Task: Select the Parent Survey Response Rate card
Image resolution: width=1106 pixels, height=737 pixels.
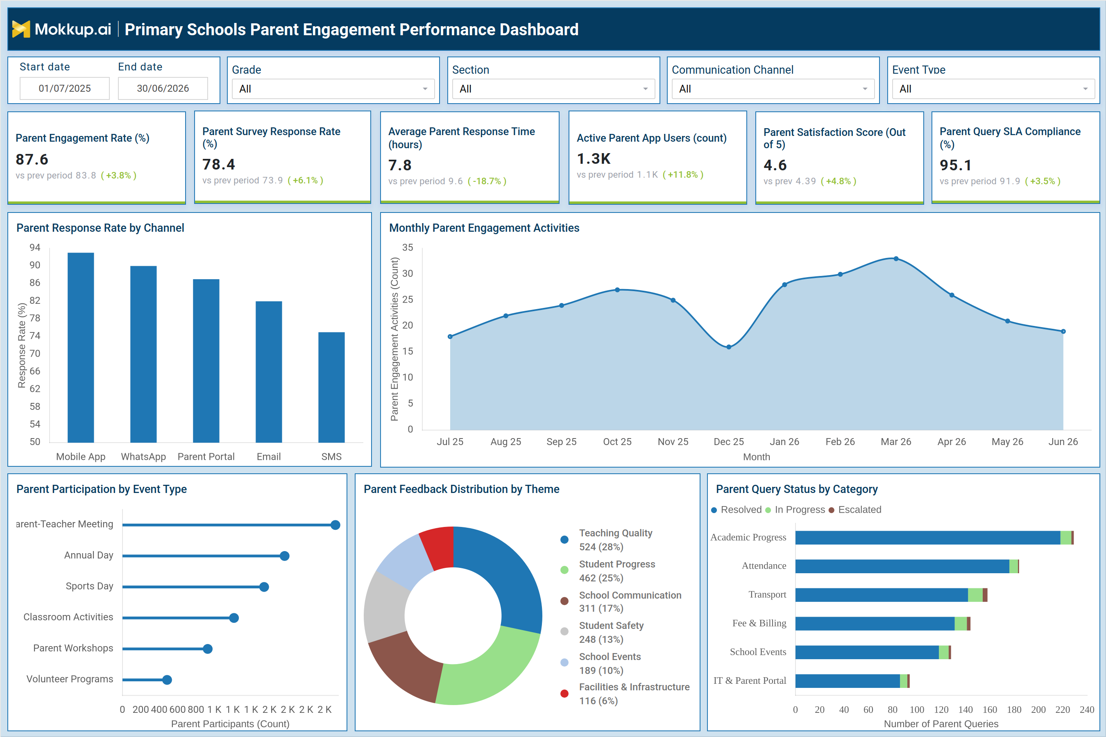Action: pyautogui.click(x=283, y=158)
